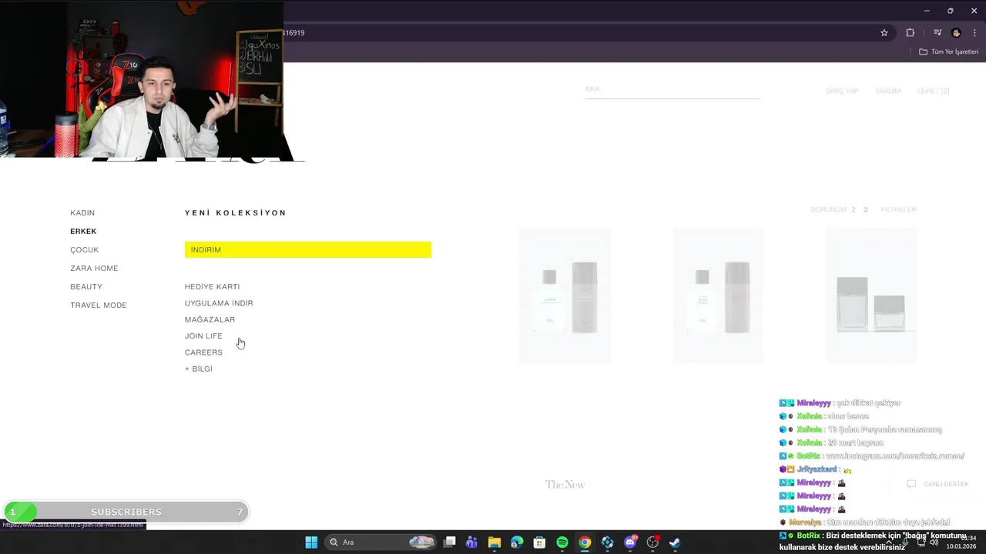This screenshot has height=554, width=986.
Task: Open Discord from the taskbar
Action: (630, 542)
